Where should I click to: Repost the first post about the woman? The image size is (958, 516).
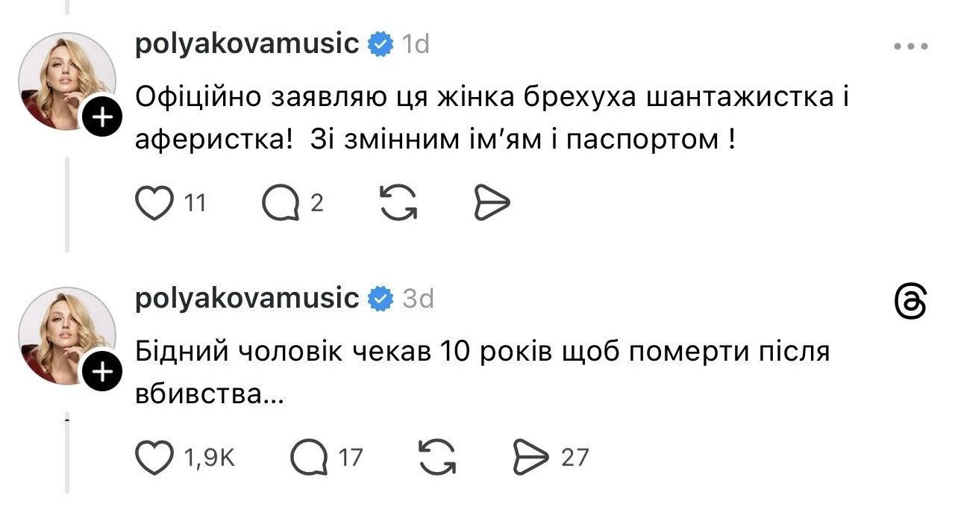[x=398, y=202]
